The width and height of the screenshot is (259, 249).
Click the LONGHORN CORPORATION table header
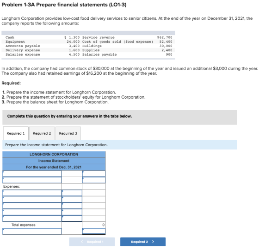tap(54, 154)
